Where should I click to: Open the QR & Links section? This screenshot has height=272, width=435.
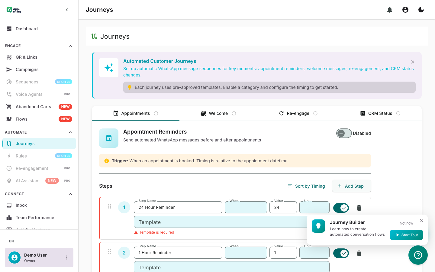point(26,57)
